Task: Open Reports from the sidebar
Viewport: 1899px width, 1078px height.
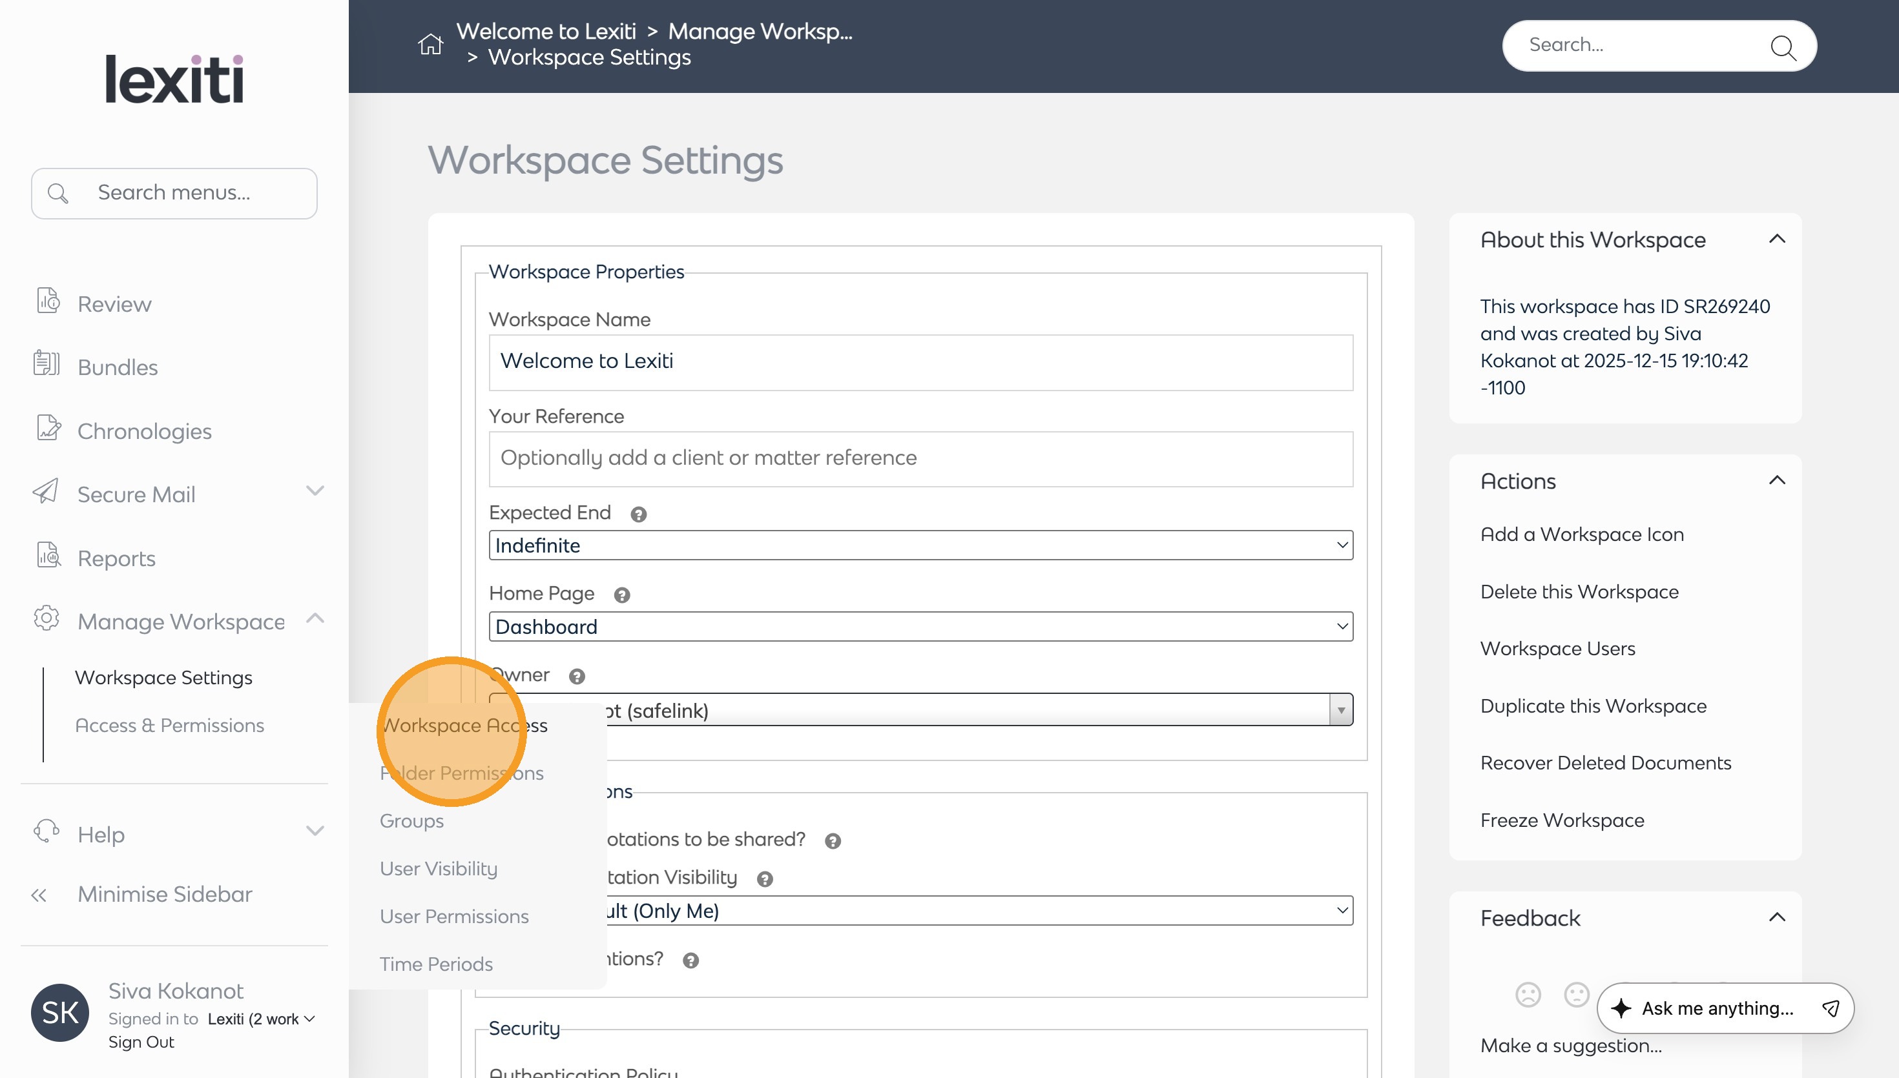Action: (x=116, y=558)
